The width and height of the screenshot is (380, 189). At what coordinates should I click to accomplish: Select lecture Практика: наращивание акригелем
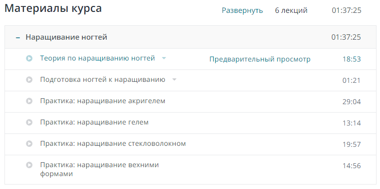[x=103, y=101]
